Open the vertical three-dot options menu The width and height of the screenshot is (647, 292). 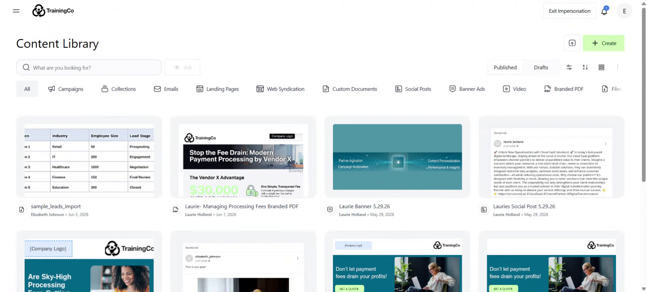point(618,67)
